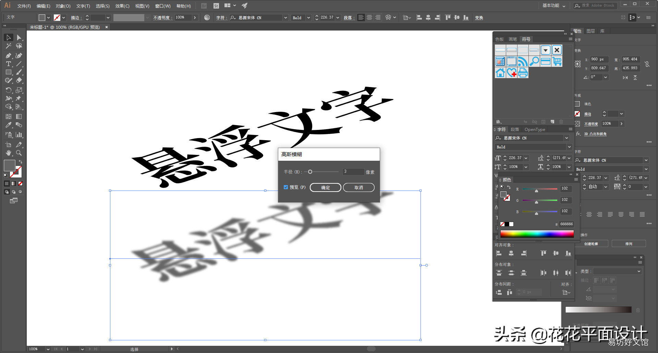
Task: Open the rotation angle dropdown in Transform
Action: (606, 77)
